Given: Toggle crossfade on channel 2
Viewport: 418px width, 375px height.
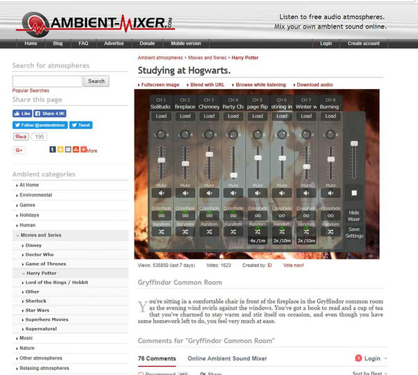Looking at the screenshot, I should pos(185,215).
